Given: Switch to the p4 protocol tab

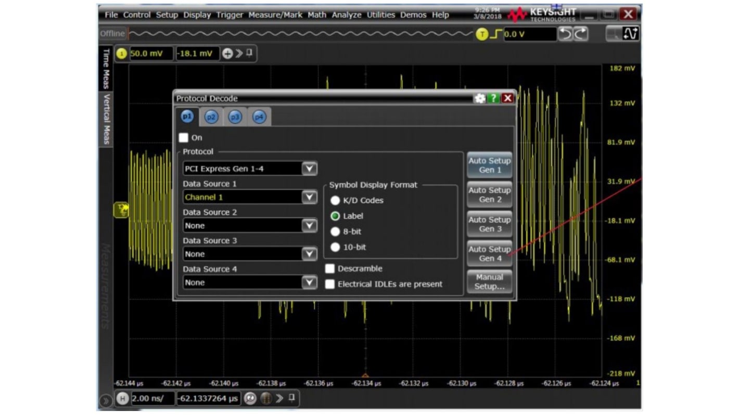Looking at the screenshot, I should (x=259, y=118).
